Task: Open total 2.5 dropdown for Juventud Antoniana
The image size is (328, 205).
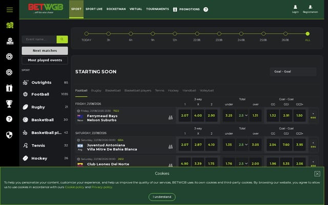Action: 242,145
